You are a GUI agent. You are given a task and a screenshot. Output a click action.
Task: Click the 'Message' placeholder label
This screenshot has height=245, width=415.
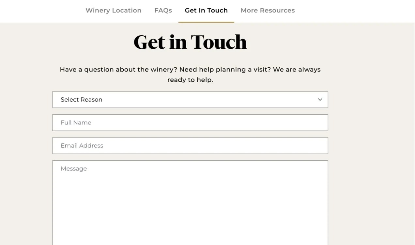(x=74, y=169)
